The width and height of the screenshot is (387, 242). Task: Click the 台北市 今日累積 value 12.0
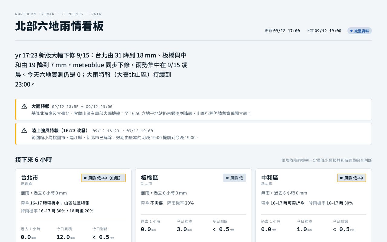click(x=63, y=237)
